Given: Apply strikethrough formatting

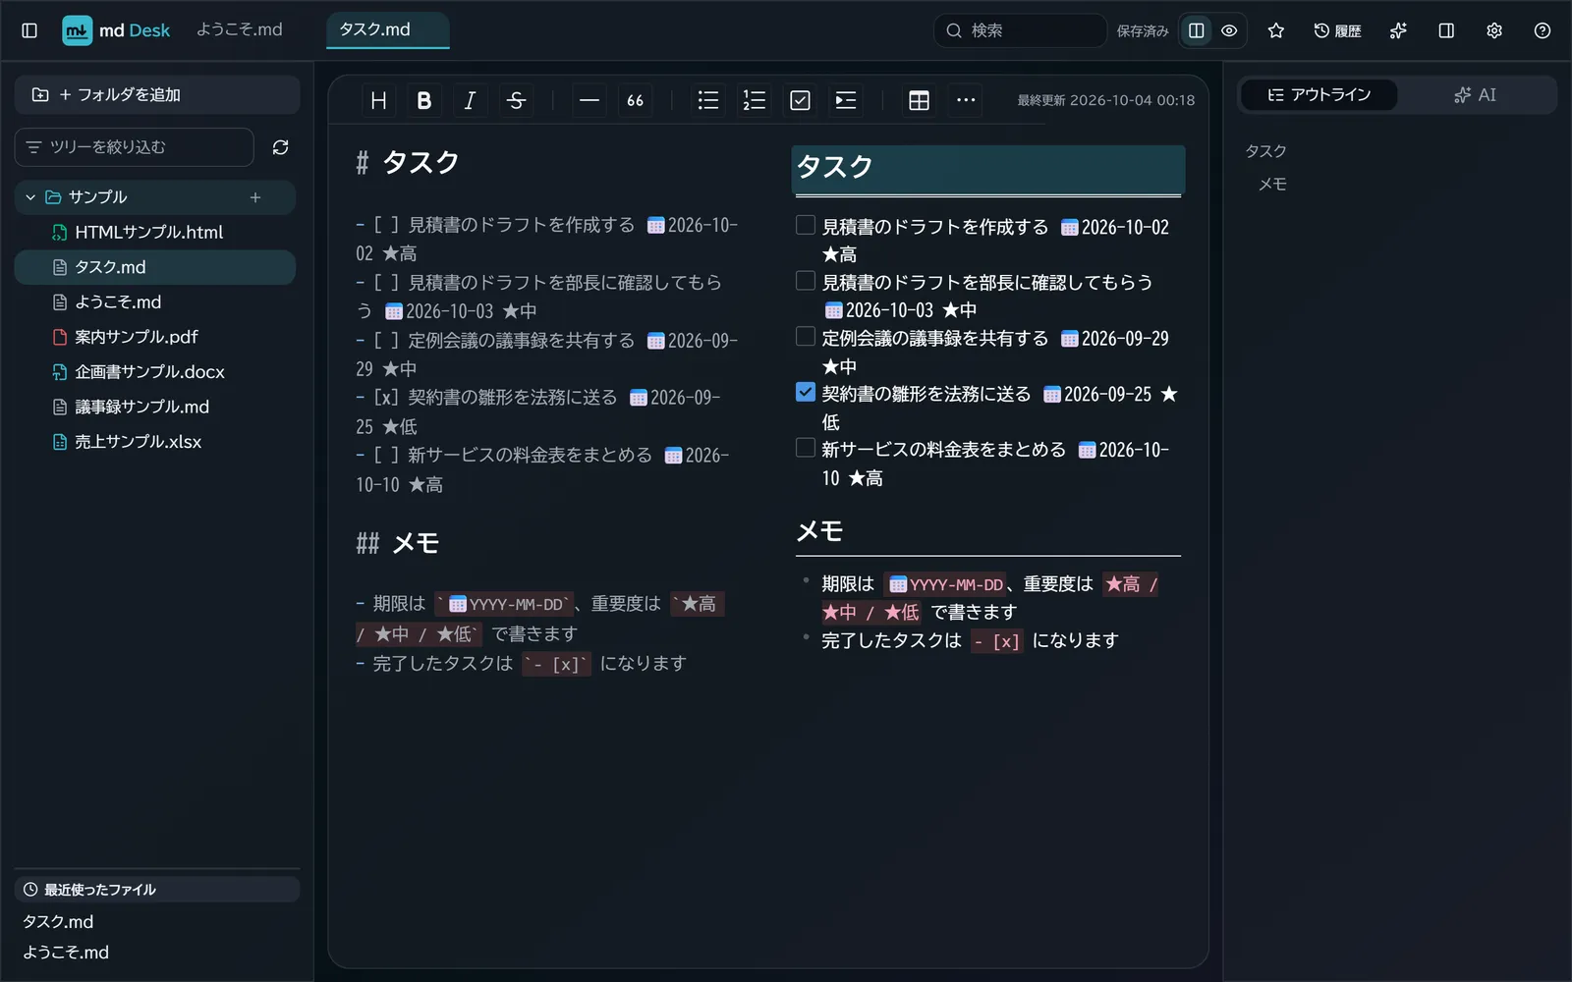Looking at the screenshot, I should pyautogui.click(x=516, y=100).
